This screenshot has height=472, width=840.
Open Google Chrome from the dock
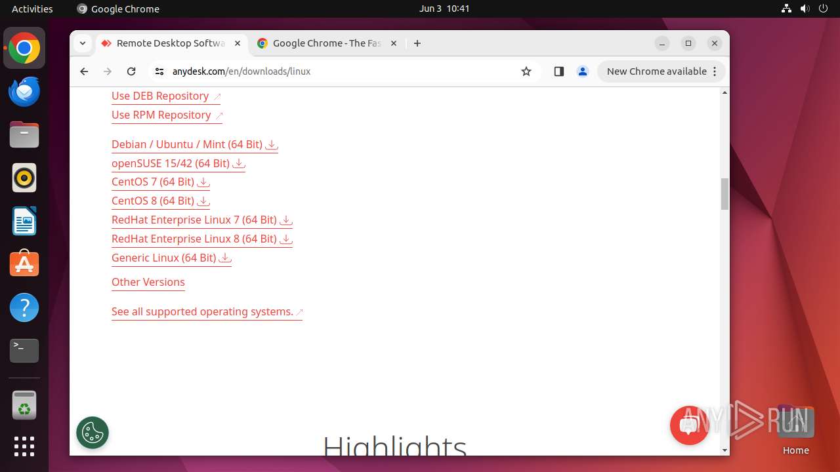pos(24,49)
